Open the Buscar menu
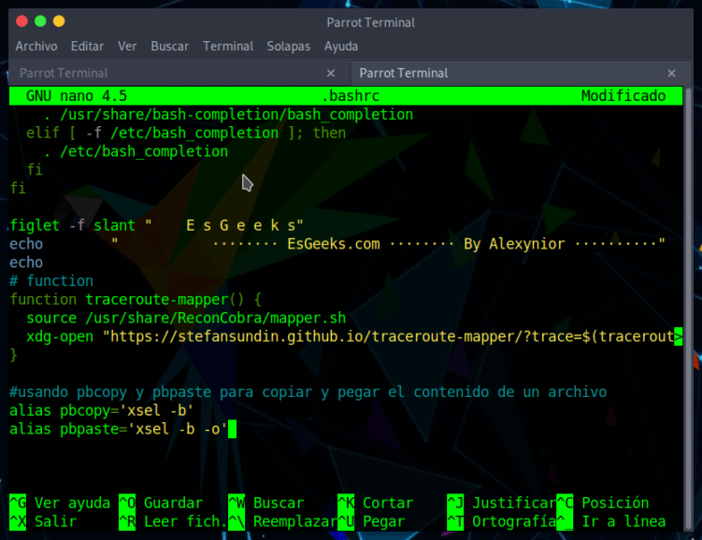Viewport: 702px width, 540px height. (x=169, y=46)
